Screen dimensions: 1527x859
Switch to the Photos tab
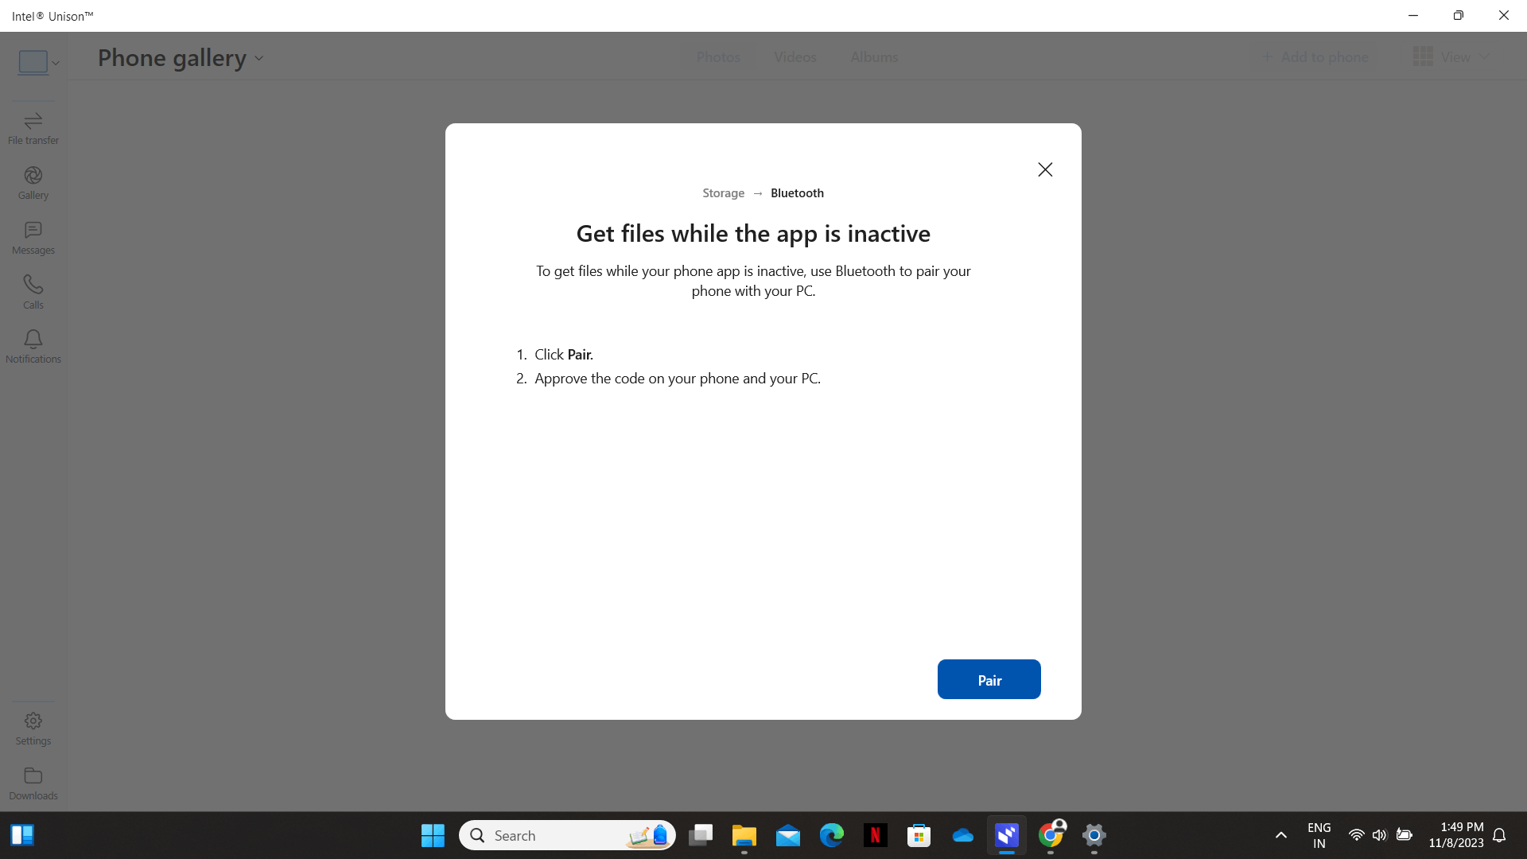tap(718, 57)
